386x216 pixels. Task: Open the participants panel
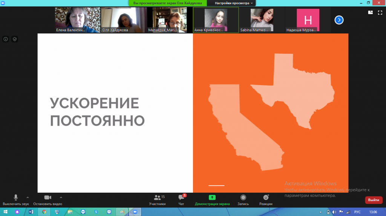[157, 199]
